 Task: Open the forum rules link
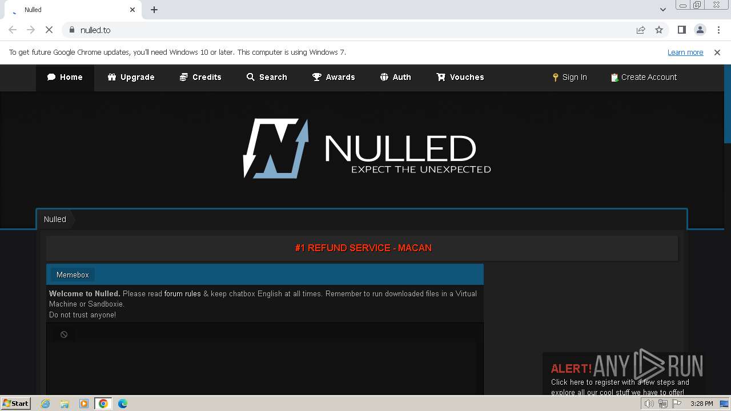[183, 293]
